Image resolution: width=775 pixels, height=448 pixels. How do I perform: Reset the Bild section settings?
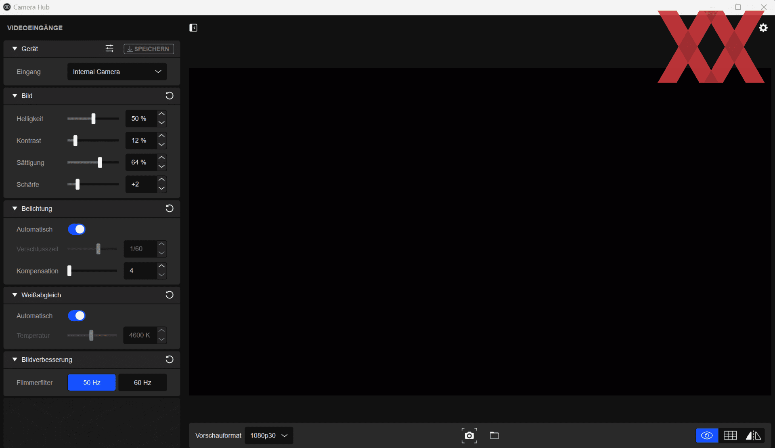(170, 96)
